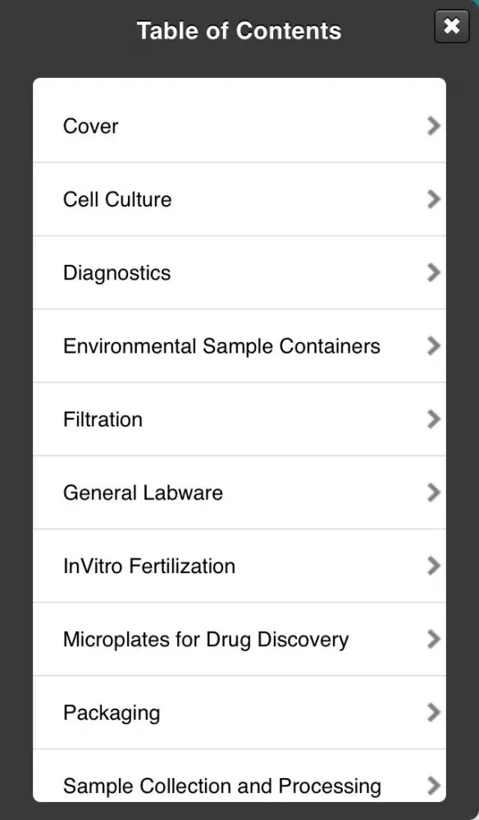Tap chevron beside Microplates for Drug Discovery

tap(434, 639)
